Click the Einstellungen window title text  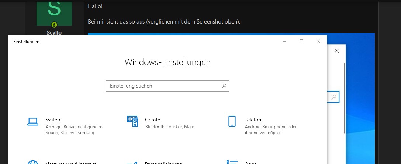[x=26, y=41]
